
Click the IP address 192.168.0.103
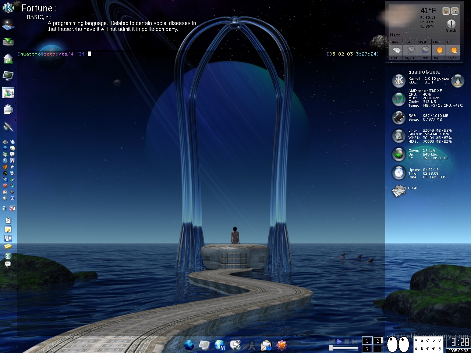[436, 158]
